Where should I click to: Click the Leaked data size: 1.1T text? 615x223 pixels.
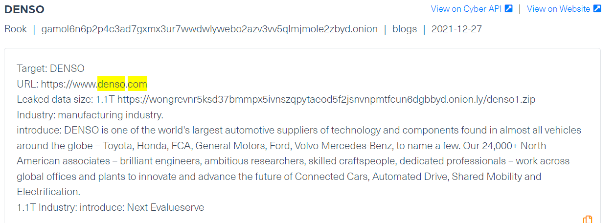[x=66, y=100]
